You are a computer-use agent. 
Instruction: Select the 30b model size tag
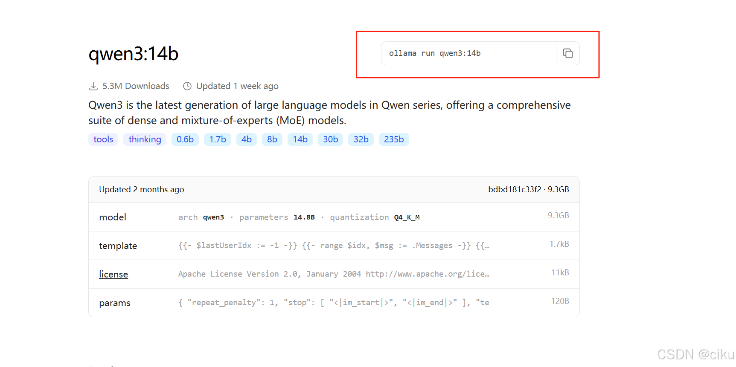(330, 139)
